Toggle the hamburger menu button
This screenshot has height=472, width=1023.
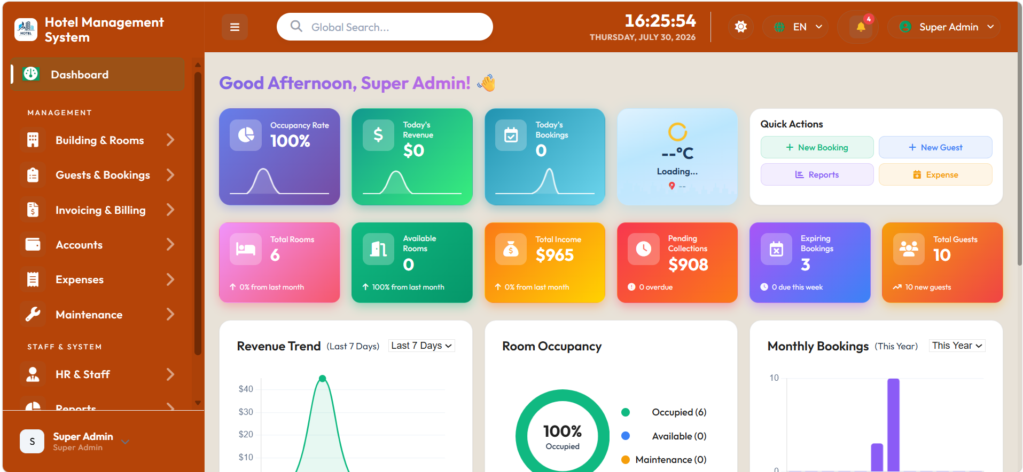(235, 27)
